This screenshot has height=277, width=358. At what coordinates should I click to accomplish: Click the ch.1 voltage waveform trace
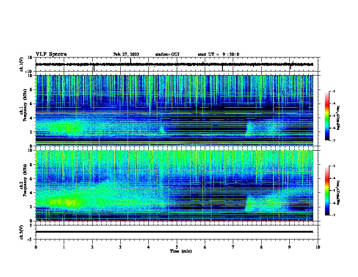pos(174,64)
